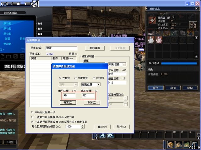Screen dimensions: 201x150
Task: Click the materials list scroll-up arrow
Action: click(x=196, y=38)
